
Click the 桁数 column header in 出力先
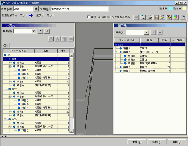point(164,40)
